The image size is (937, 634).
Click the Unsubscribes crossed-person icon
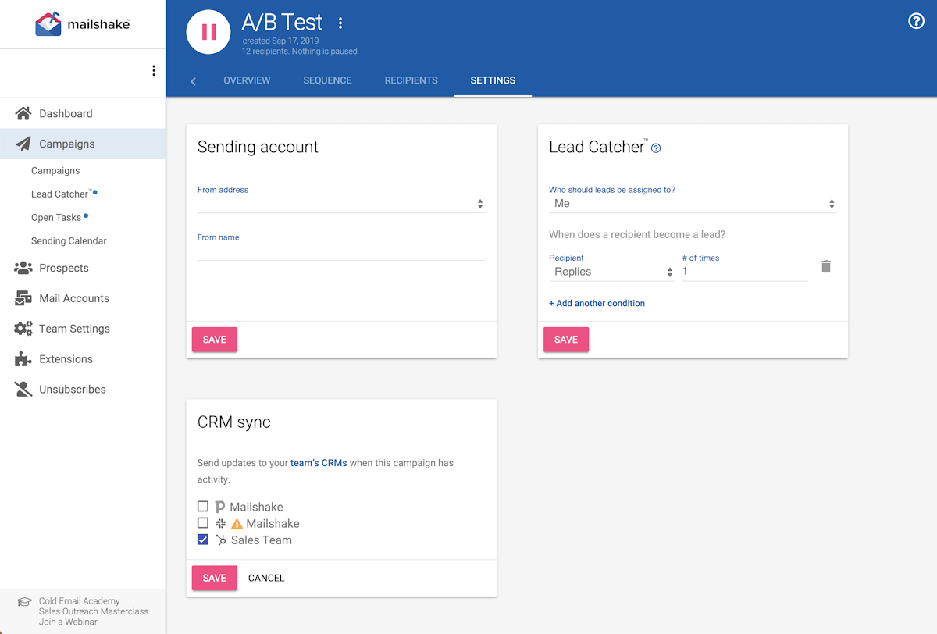23,389
